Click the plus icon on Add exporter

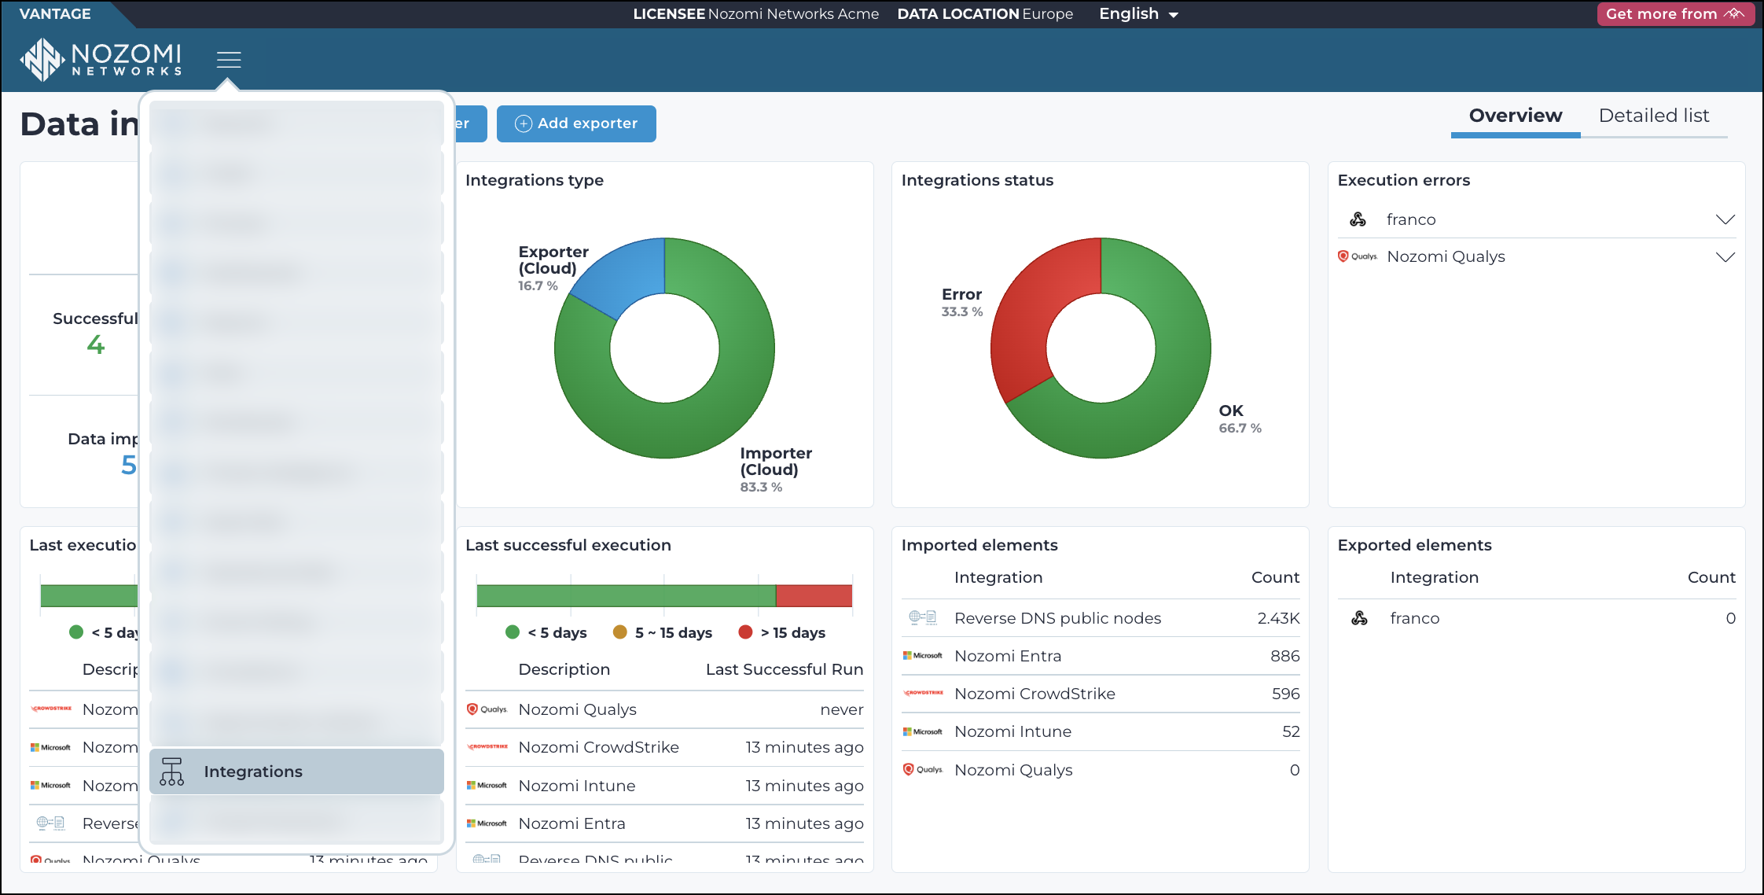[523, 123]
